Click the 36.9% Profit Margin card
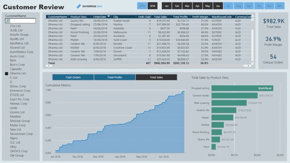290x163 pixels. [x=273, y=41]
